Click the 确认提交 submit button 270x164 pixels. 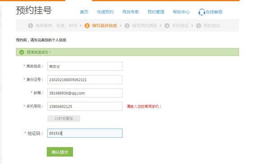(60, 152)
